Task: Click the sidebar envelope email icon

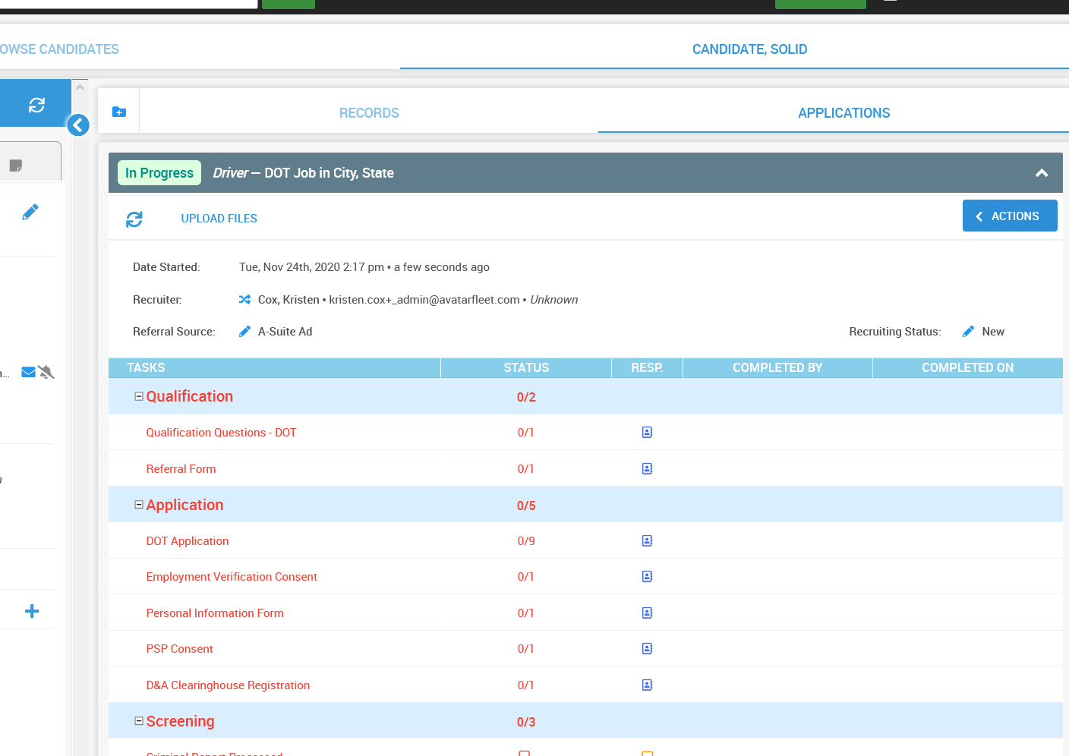Action: coord(29,372)
